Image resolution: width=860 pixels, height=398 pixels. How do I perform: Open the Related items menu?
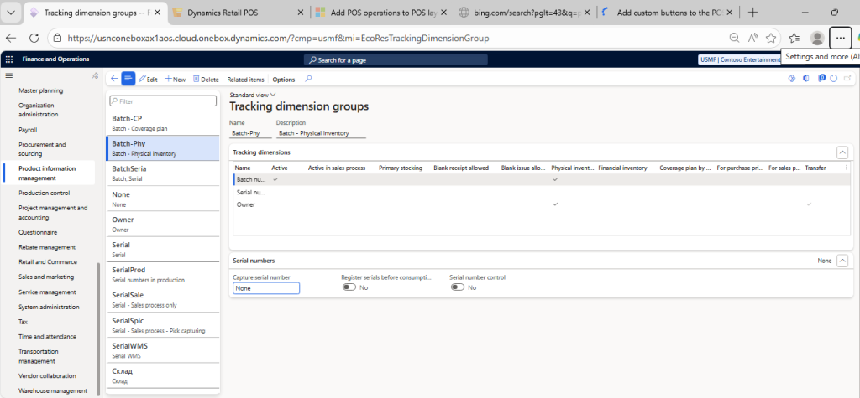245,79
